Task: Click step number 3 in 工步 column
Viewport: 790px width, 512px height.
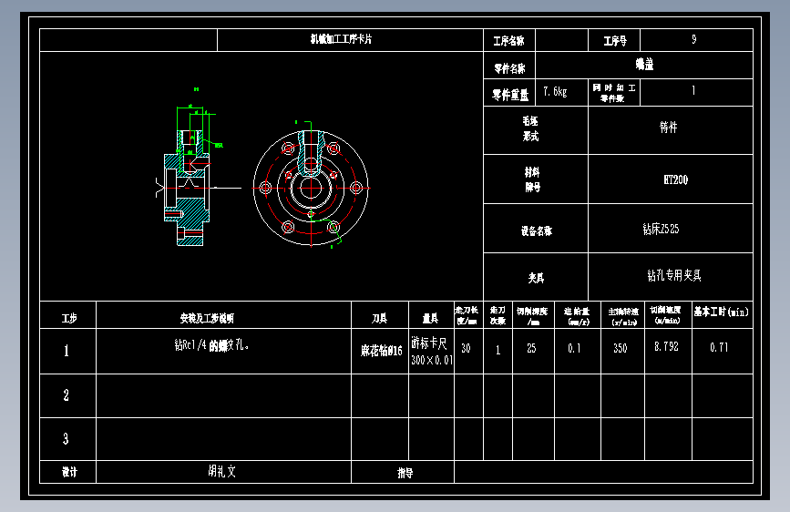Action: click(x=66, y=439)
